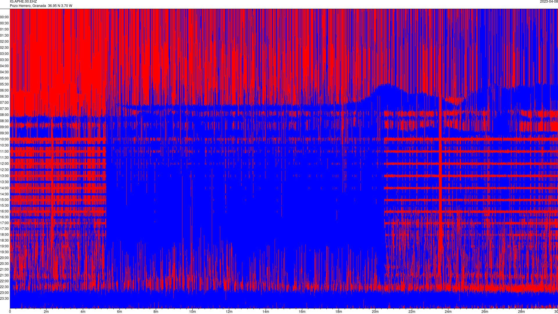Select the 00:00 time label
558x314 pixels.
(4, 17)
